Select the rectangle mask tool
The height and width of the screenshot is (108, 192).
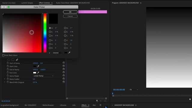pos(13,60)
